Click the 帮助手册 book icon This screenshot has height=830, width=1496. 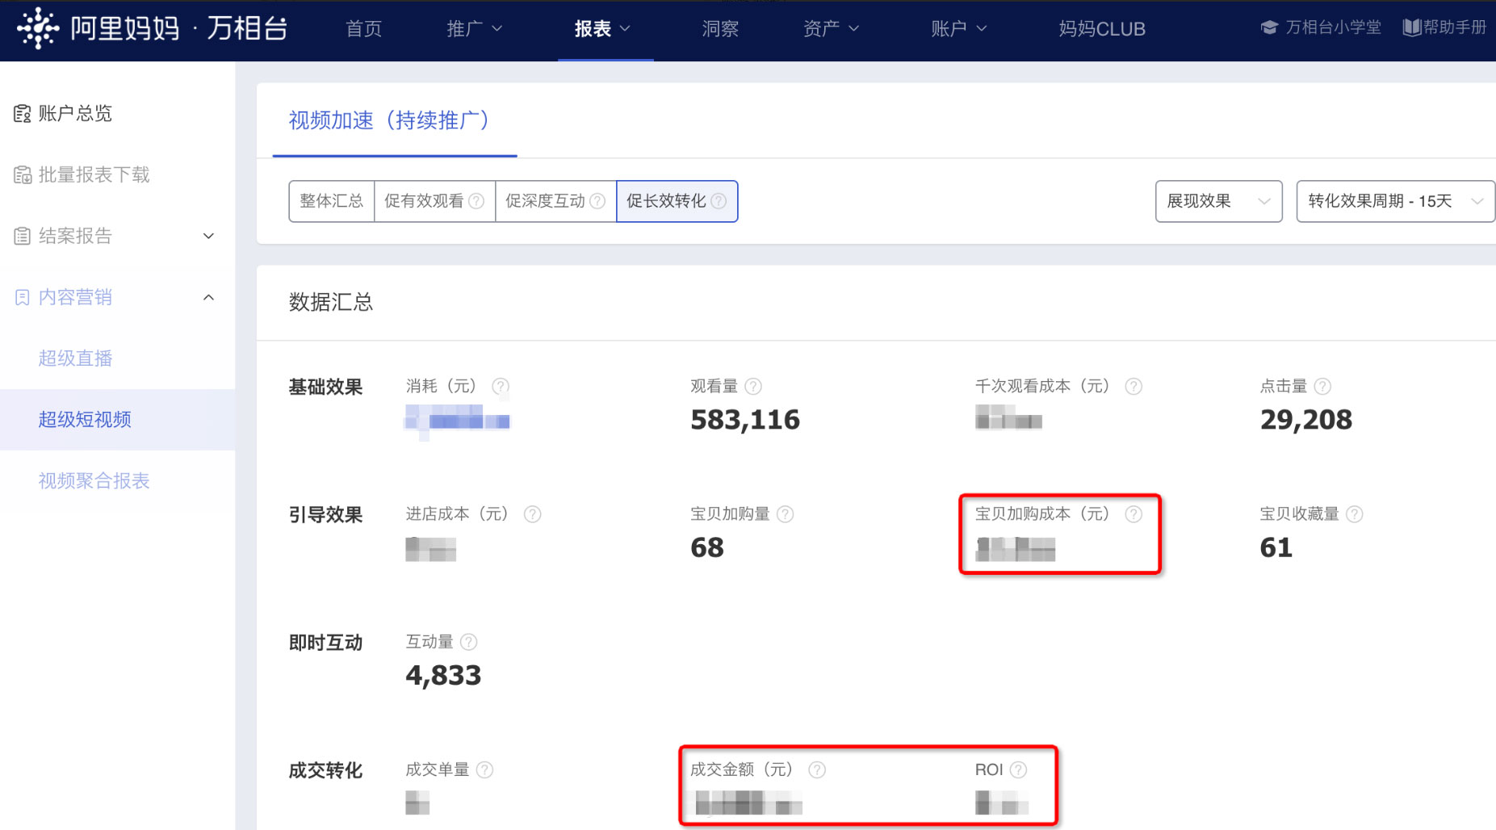(x=1412, y=28)
